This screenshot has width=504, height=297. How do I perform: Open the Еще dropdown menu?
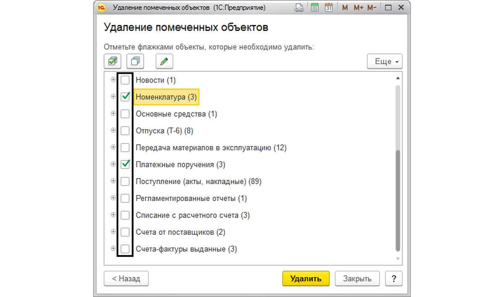[385, 61]
